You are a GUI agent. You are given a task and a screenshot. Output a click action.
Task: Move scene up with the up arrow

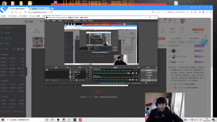click(x=53, y=80)
